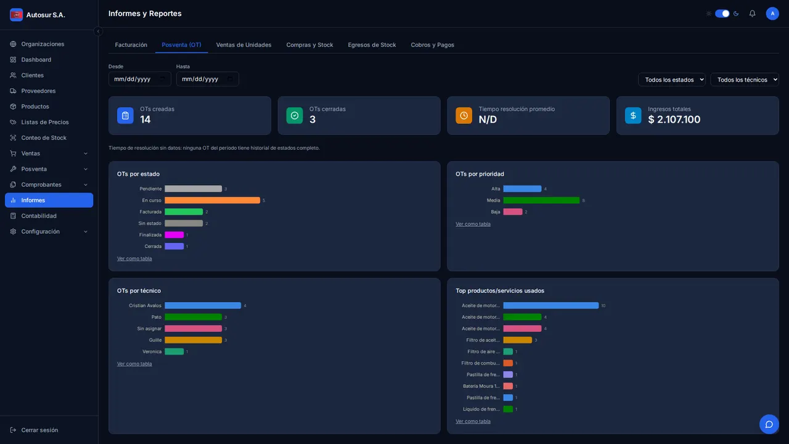Open the Todos los estados dropdown
The image size is (789, 444).
(x=672, y=80)
